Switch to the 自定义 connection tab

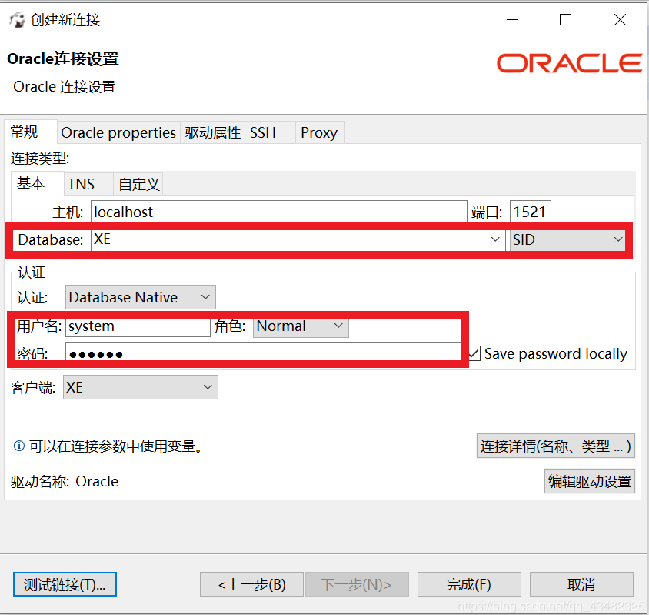click(x=138, y=184)
